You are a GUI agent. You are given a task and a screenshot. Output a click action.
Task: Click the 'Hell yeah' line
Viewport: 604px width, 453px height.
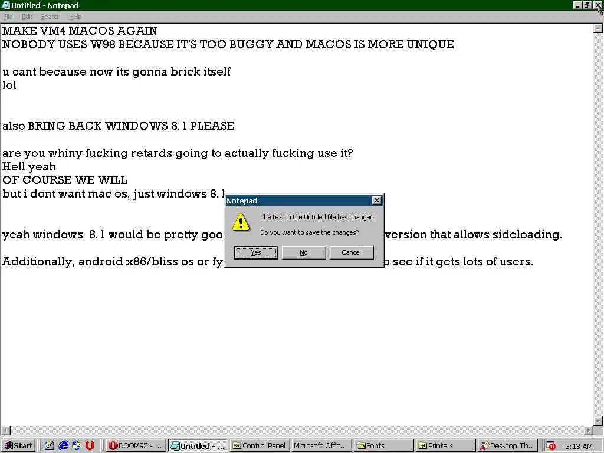click(x=29, y=167)
